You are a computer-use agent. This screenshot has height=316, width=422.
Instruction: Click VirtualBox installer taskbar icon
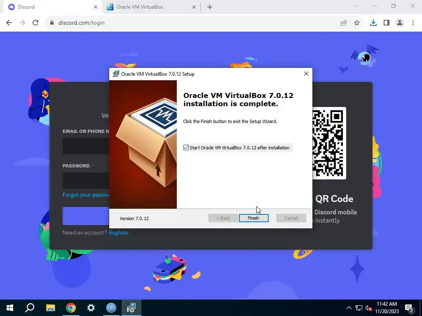pos(131,308)
